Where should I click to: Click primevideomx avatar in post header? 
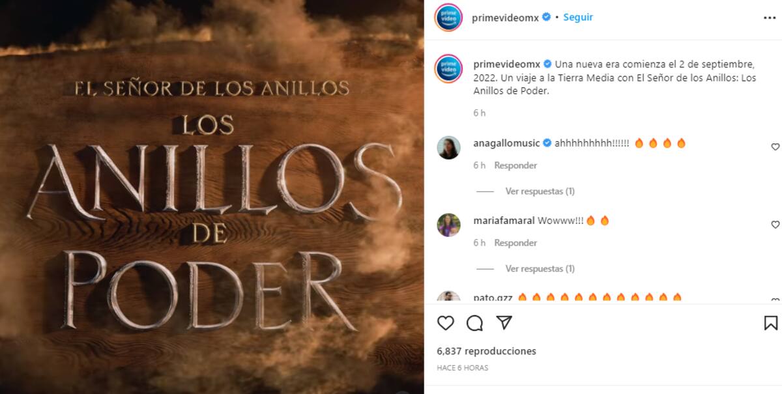[x=448, y=18]
